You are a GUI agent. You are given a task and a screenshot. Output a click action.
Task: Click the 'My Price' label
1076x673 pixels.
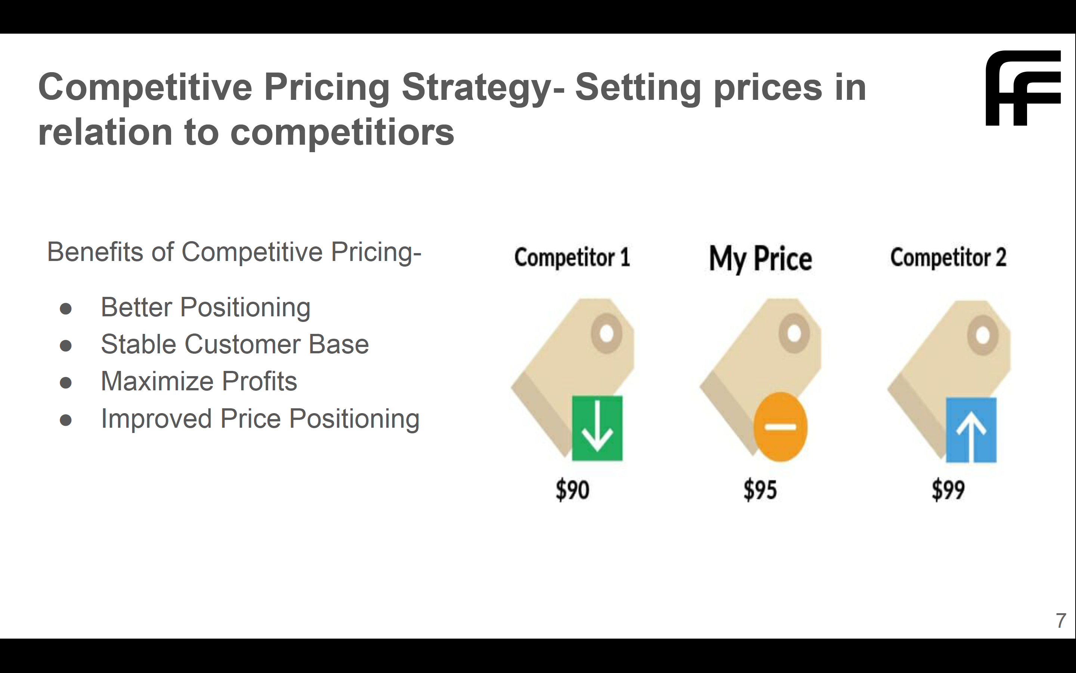click(x=760, y=259)
